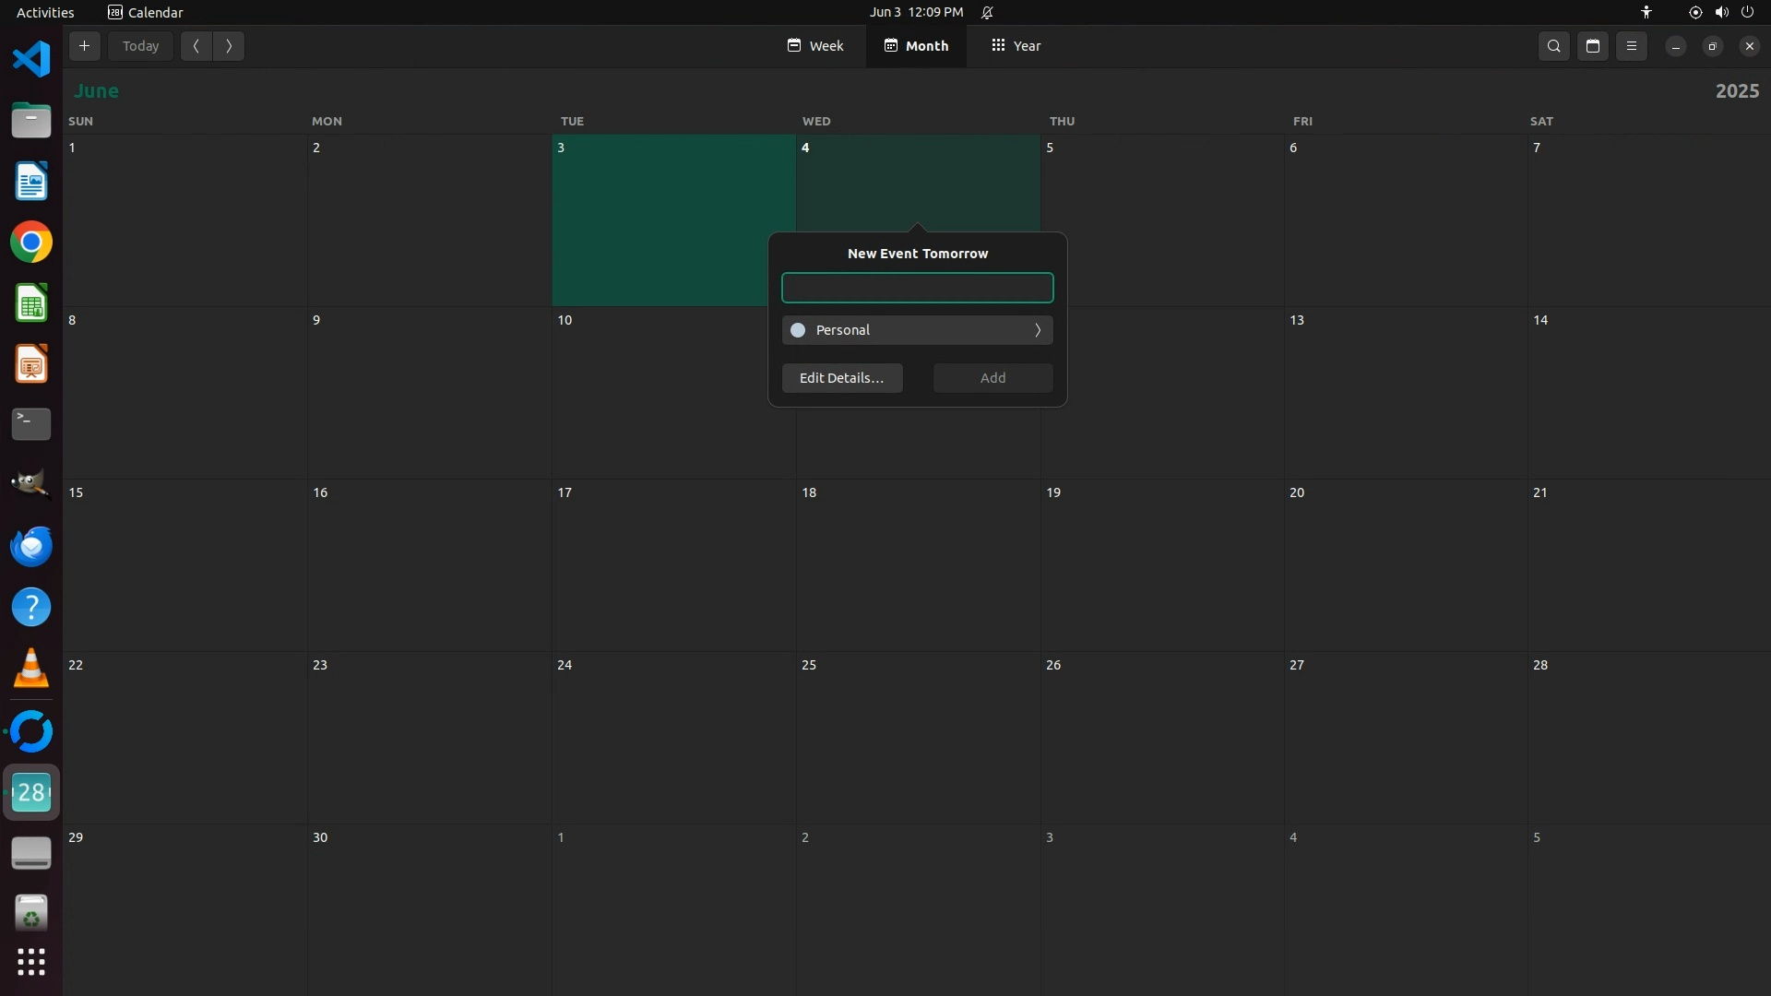Open the calendar management icon
1771x996 pixels.
[x=1592, y=46]
